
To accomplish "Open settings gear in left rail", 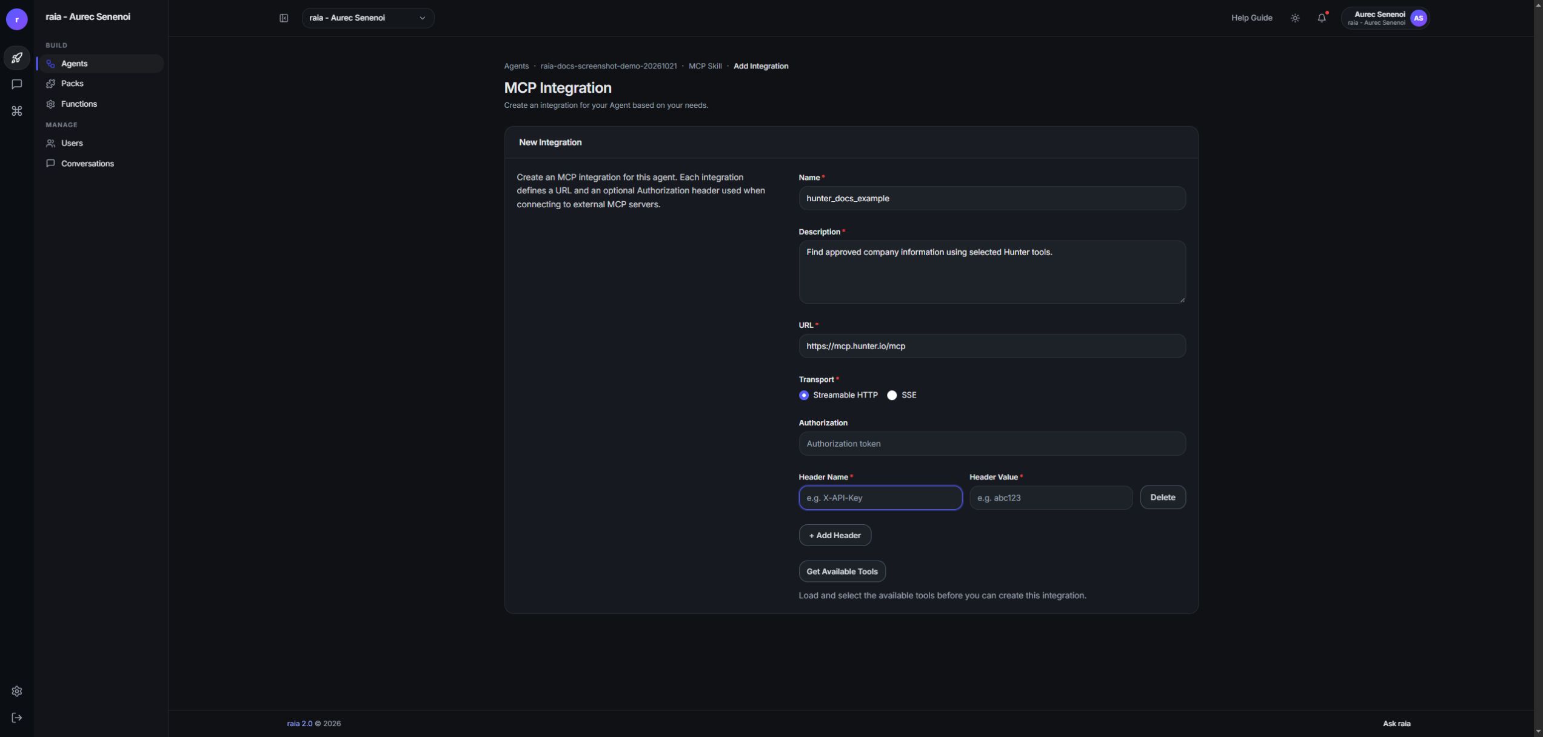I will click(17, 692).
